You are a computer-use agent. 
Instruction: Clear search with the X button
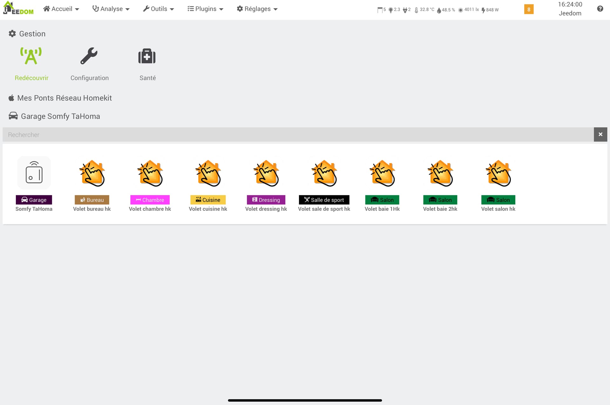(x=600, y=135)
